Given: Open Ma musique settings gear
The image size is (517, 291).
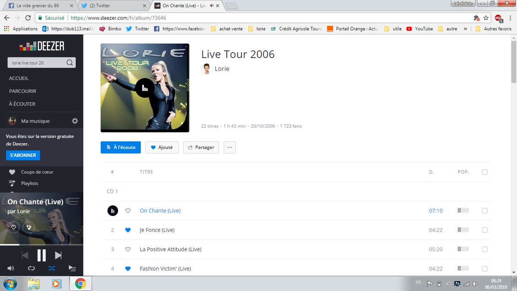Looking at the screenshot, I should point(75,121).
